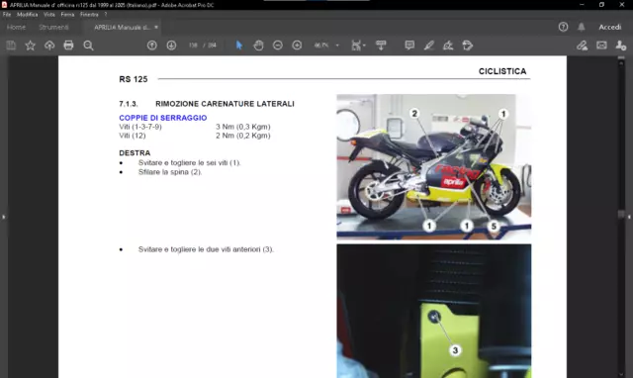Open the help question mark icon
633x378 pixels.
[x=563, y=27]
